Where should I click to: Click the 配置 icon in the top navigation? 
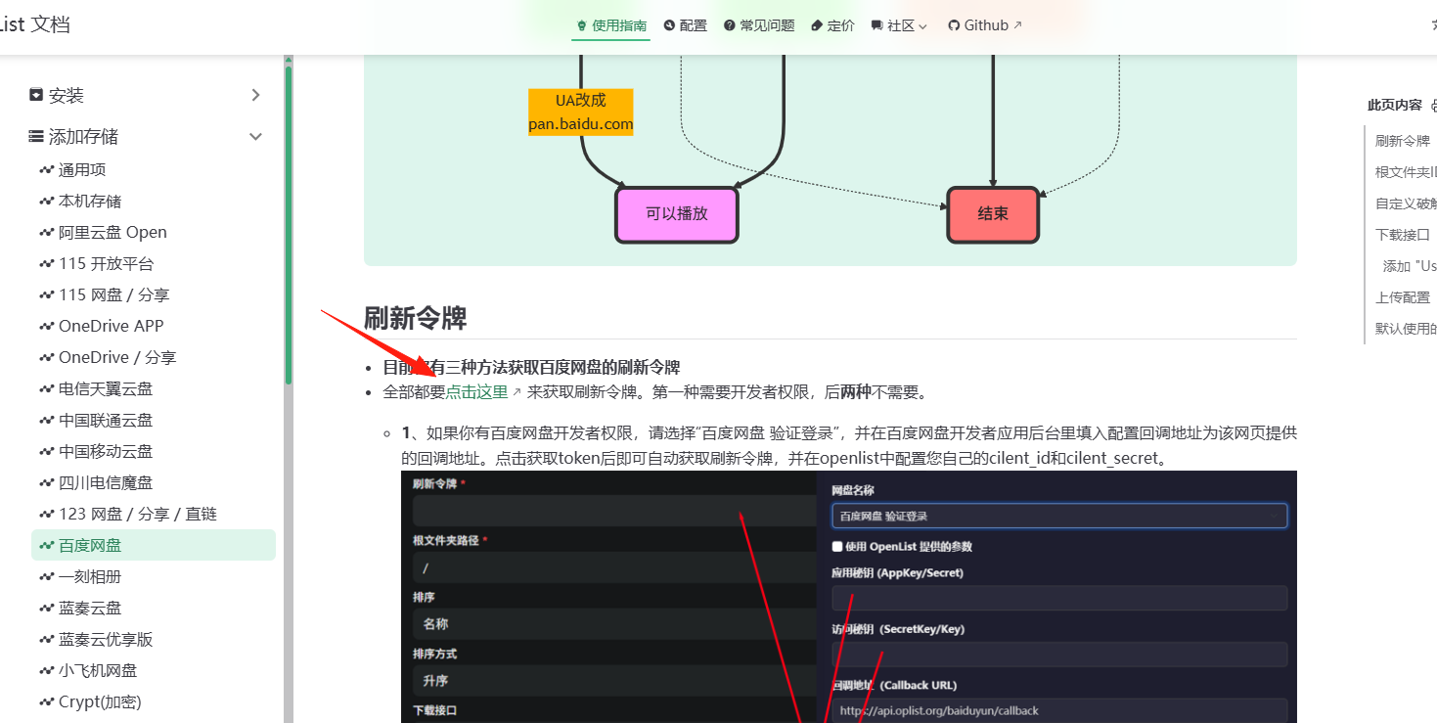coord(669,25)
